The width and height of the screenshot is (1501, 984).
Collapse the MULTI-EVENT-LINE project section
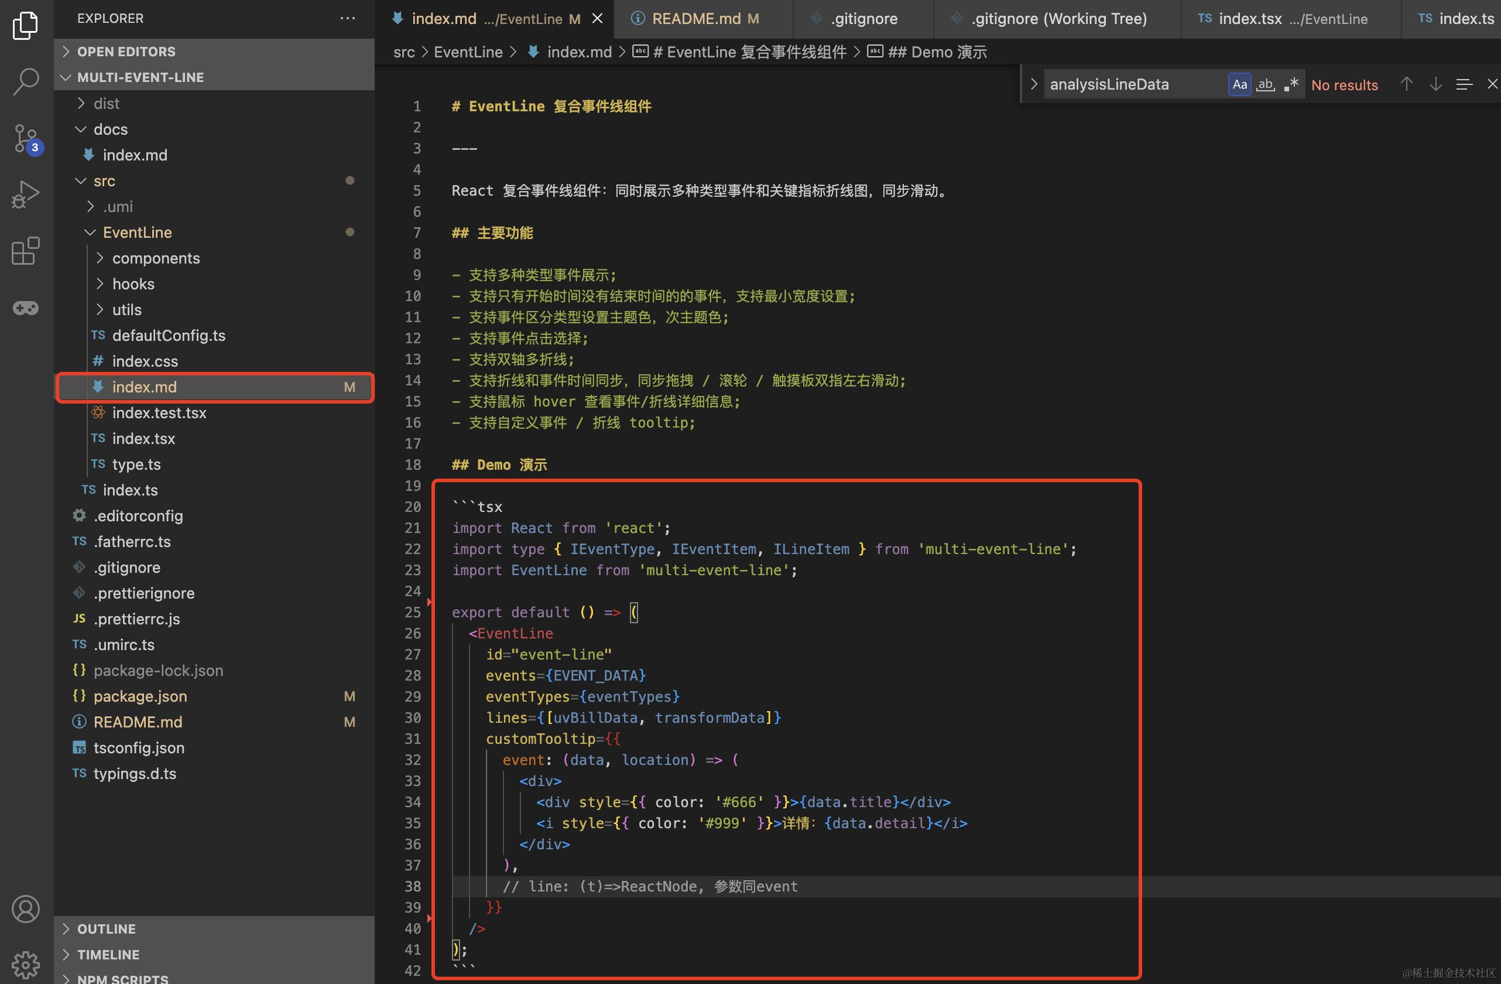[x=214, y=77]
